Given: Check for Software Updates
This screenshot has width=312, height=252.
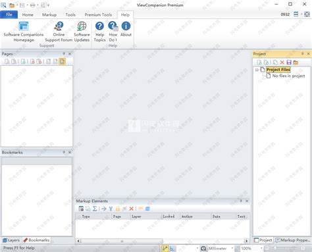Looking at the screenshot, I should [82, 32].
